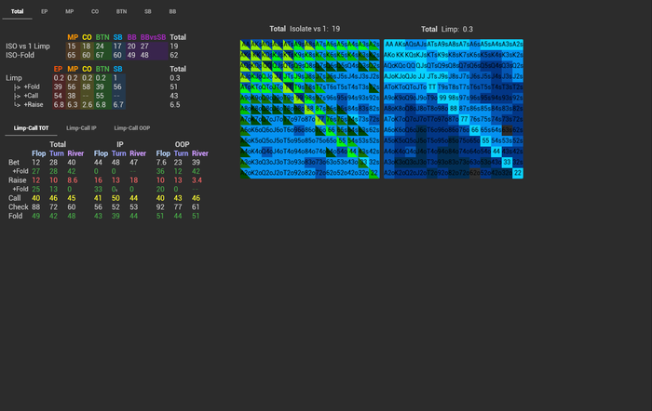Image resolution: width=652 pixels, height=411 pixels.
Task: Click Limp +Call EP value 54
Action: tap(58, 96)
